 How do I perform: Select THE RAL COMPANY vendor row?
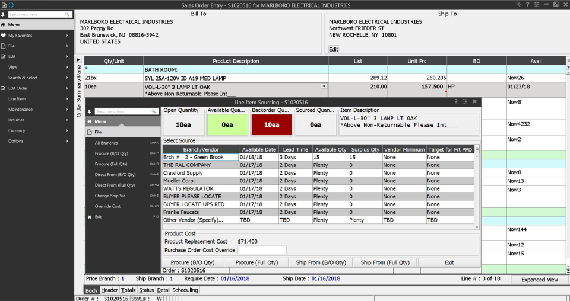pyautogui.click(x=318, y=165)
